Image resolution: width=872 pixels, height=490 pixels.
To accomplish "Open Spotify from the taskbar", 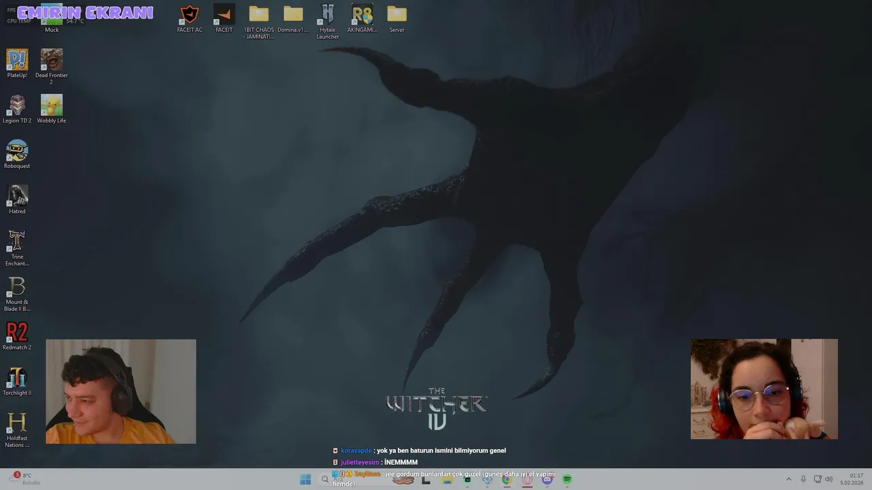I will [567, 480].
